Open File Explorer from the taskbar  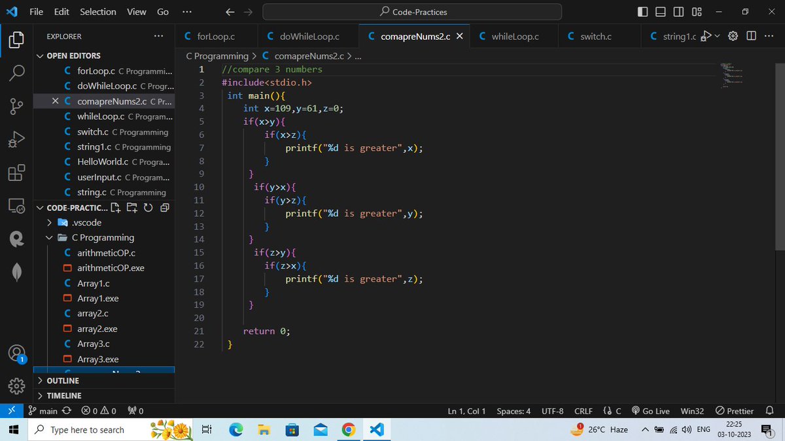click(264, 429)
